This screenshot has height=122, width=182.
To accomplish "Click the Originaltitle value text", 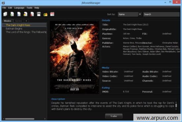I will click(132, 29).
